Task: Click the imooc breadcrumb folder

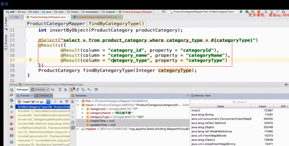Action: pyautogui.click(x=73, y=12)
